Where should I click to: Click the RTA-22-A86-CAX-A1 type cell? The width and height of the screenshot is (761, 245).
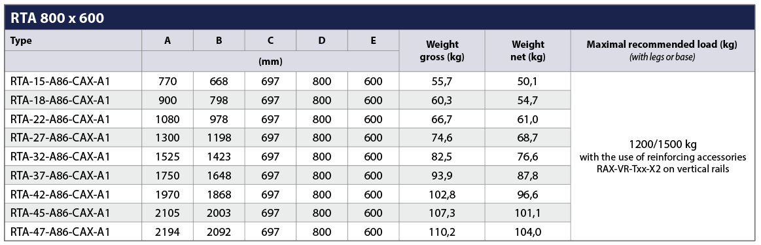pos(60,119)
